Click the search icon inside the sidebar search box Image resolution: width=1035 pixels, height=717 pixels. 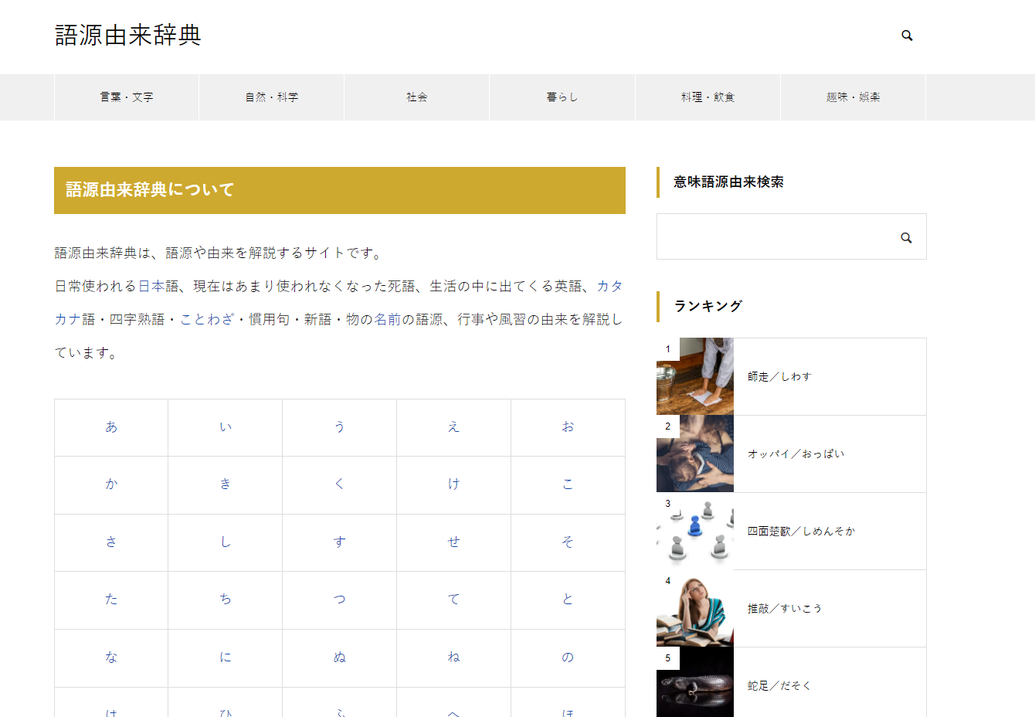click(x=905, y=236)
